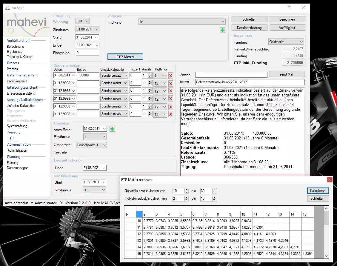Click the FTP matrix vertical scrollbar thumb
The image size is (337, 266).
click(326, 218)
